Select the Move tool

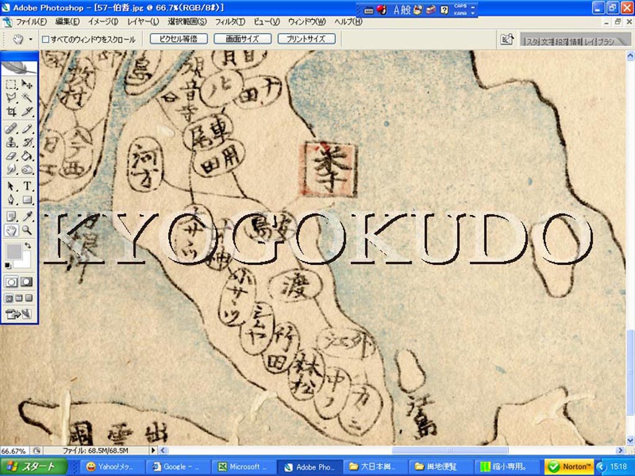click(x=27, y=84)
